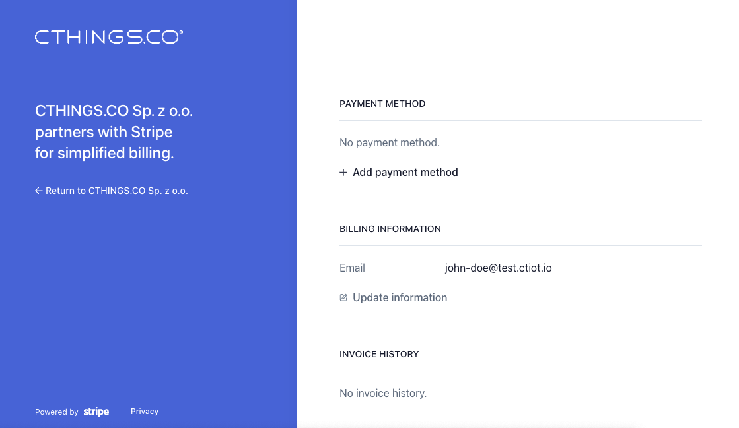Image resolution: width=739 pixels, height=428 pixels.
Task: Click the left arrow return icon
Action: click(39, 191)
